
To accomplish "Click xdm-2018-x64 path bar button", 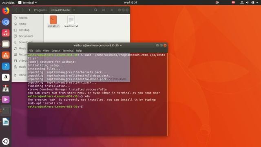I will click(x=60, y=10).
